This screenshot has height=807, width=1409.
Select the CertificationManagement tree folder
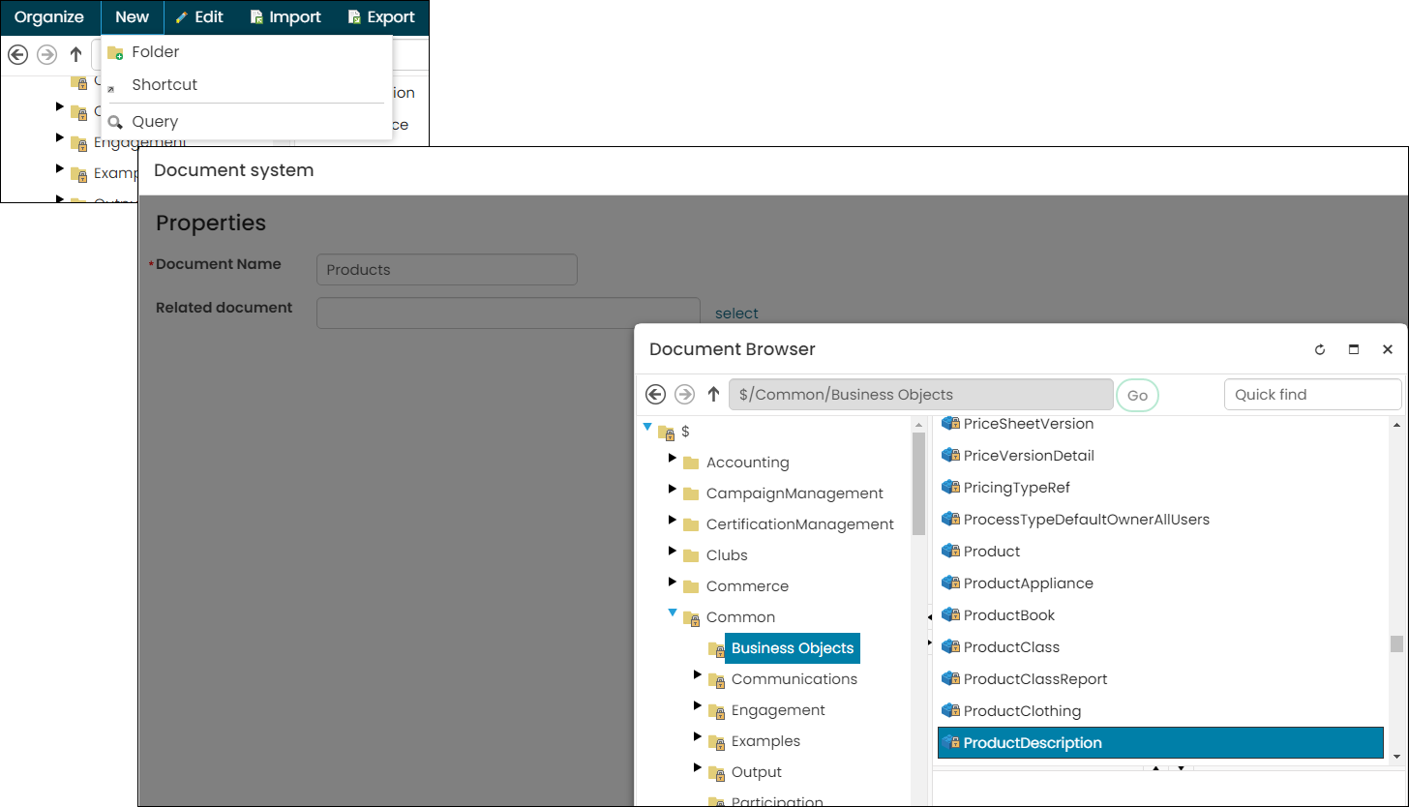point(800,524)
